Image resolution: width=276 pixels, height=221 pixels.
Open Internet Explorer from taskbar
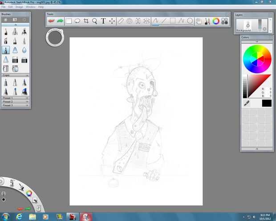(x=19, y=217)
